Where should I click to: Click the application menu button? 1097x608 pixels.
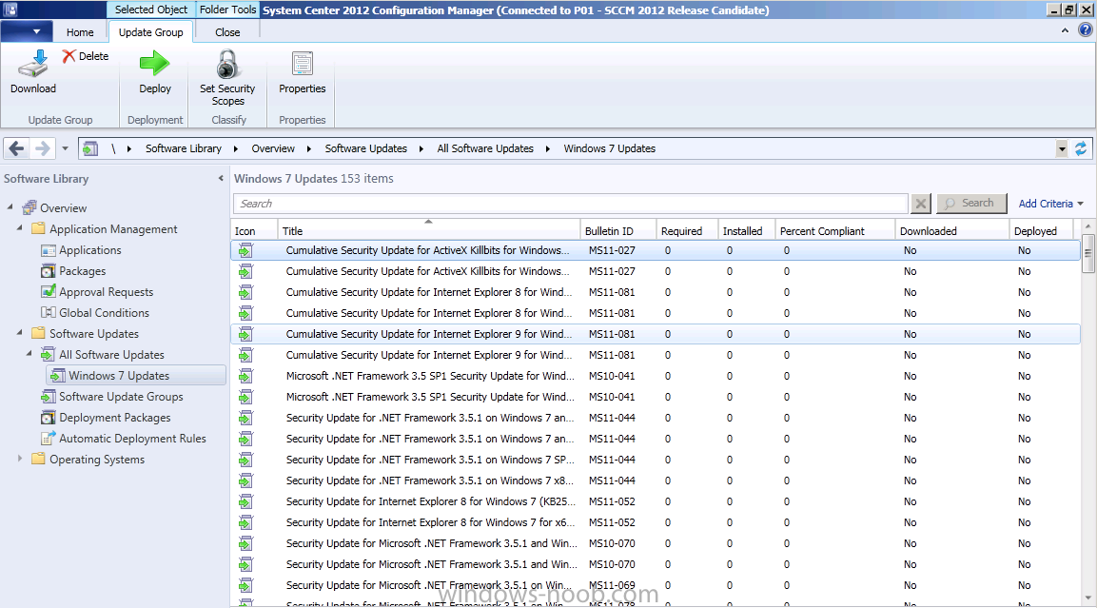pyautogui.click(x=26, y=31)
